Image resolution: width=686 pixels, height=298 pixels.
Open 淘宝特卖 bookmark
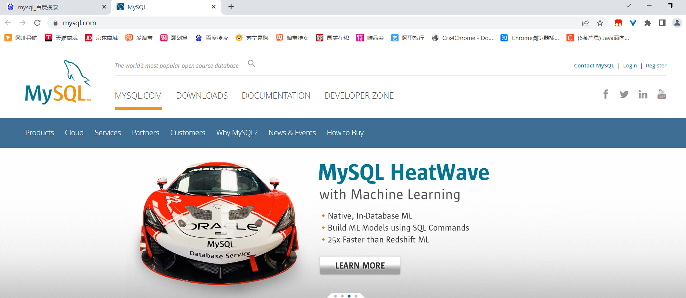pyautogui.click(x=292, y=38)
